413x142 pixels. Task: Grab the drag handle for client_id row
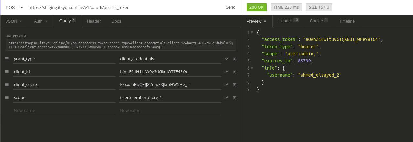click(7, 71)
